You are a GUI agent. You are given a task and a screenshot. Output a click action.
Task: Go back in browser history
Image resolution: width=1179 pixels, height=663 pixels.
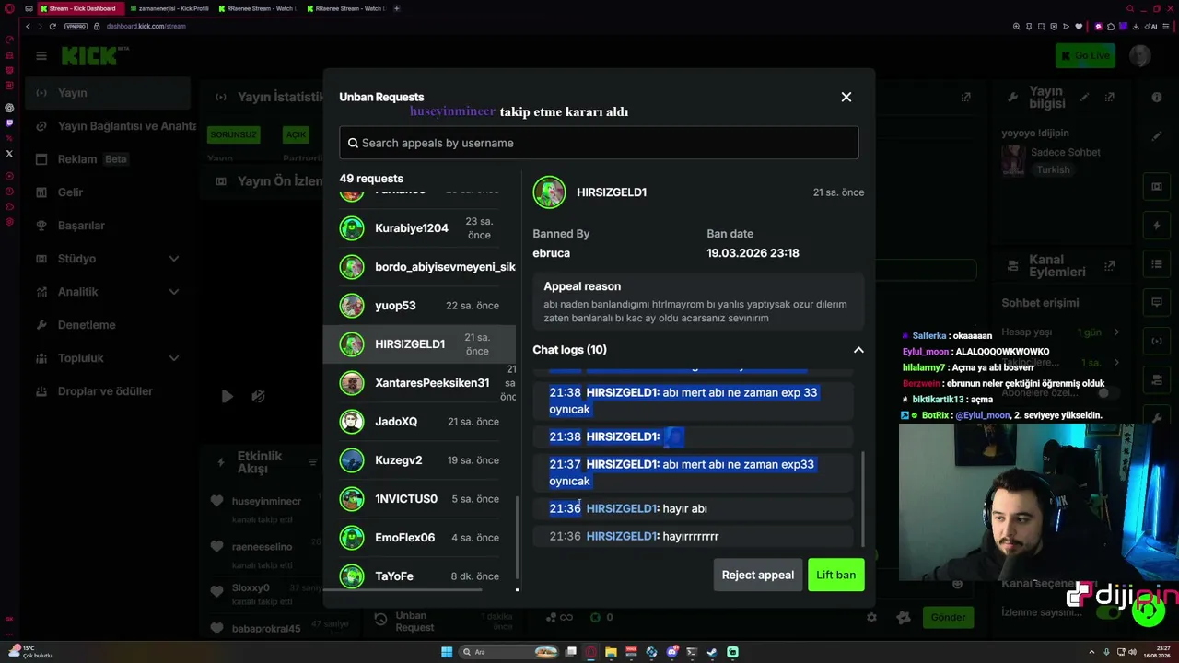coord(29,26)
